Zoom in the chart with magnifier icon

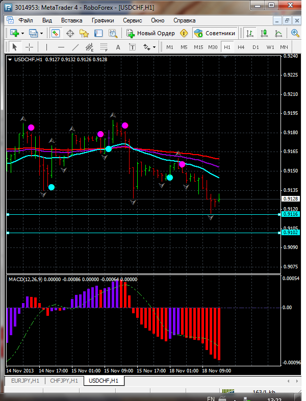pyautogui.click(x=295, y=33)
